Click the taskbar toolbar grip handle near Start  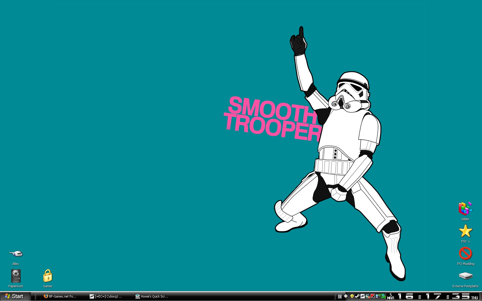[x=35, y=296]
